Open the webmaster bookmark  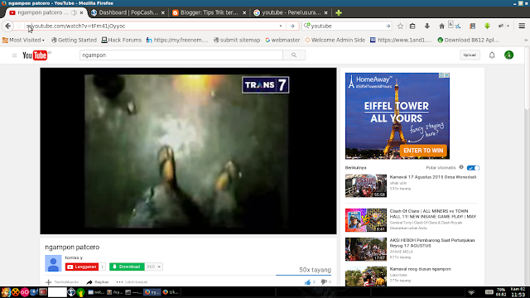[x=282, y=40]
